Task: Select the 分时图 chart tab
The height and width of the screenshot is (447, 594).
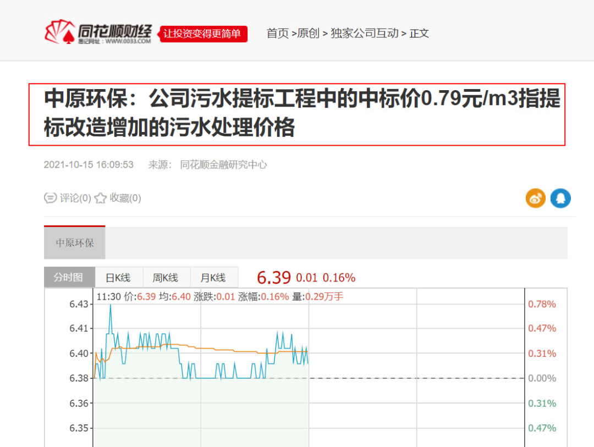Action: (x=69, y=278)
